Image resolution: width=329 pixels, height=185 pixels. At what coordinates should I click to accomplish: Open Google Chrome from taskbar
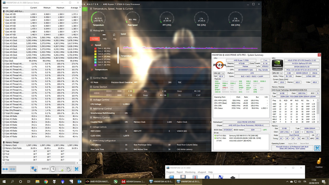(46, 181)
